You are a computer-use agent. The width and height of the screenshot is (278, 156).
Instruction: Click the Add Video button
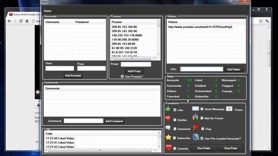pyautogui.click(x=234, y=69)
